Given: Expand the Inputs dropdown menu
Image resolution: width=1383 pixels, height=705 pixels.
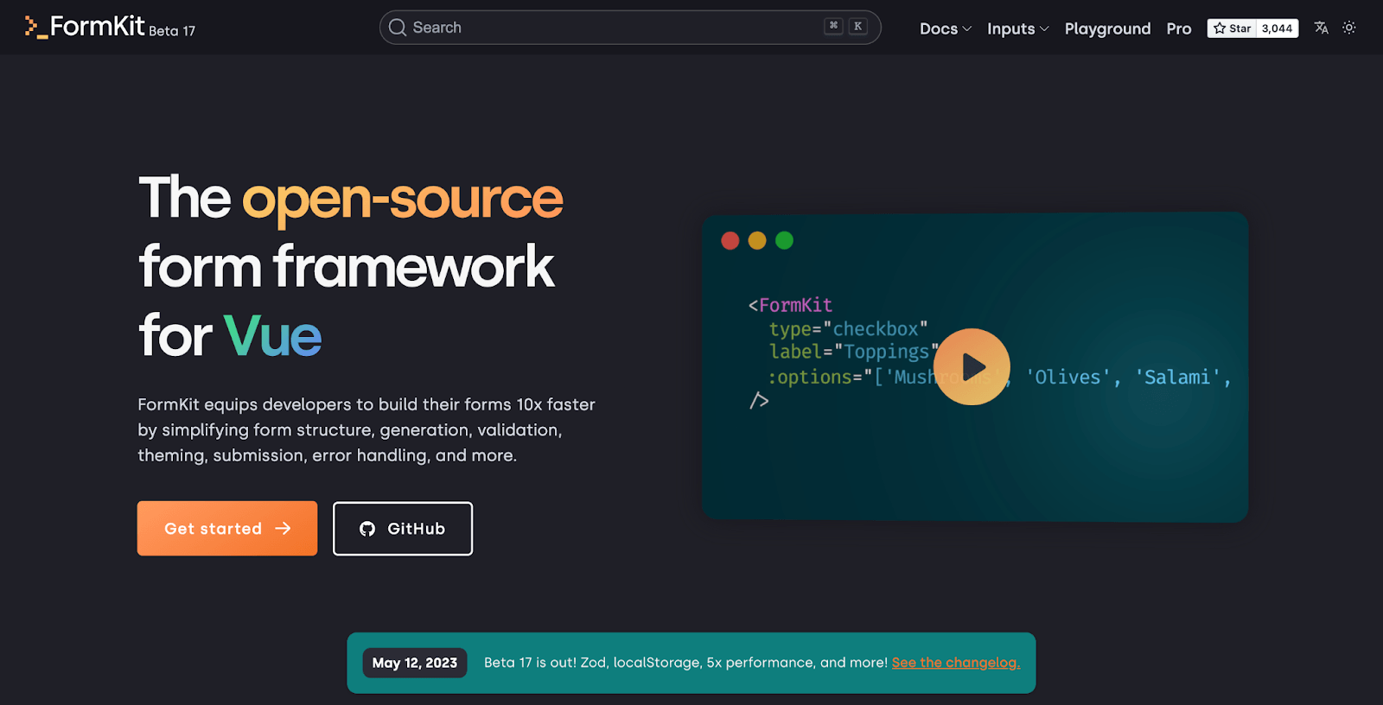Looking at the screenshot, I should (1017, 29).
